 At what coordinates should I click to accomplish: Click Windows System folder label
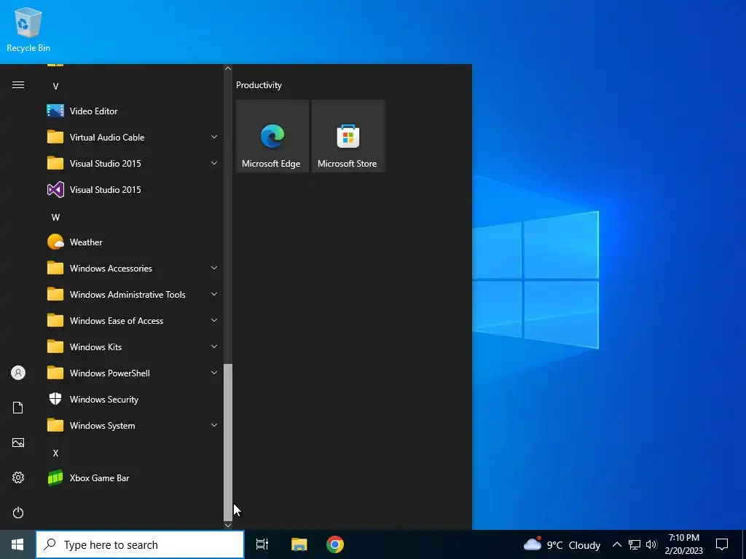[x=102, y=425]
